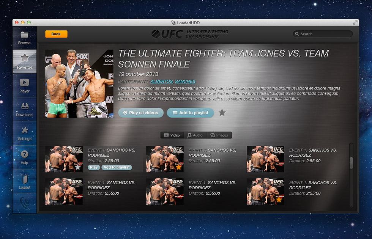Switch to the Images tab
Image resolution: width=372 pixels, height=239 pixels.
219,135
